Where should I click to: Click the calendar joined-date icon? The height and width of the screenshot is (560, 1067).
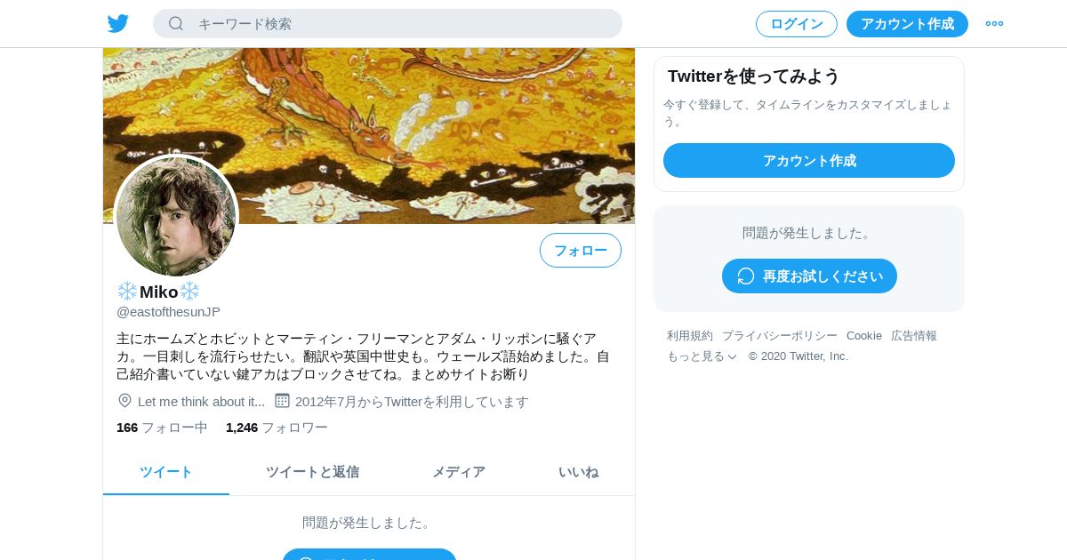(282, 401)
